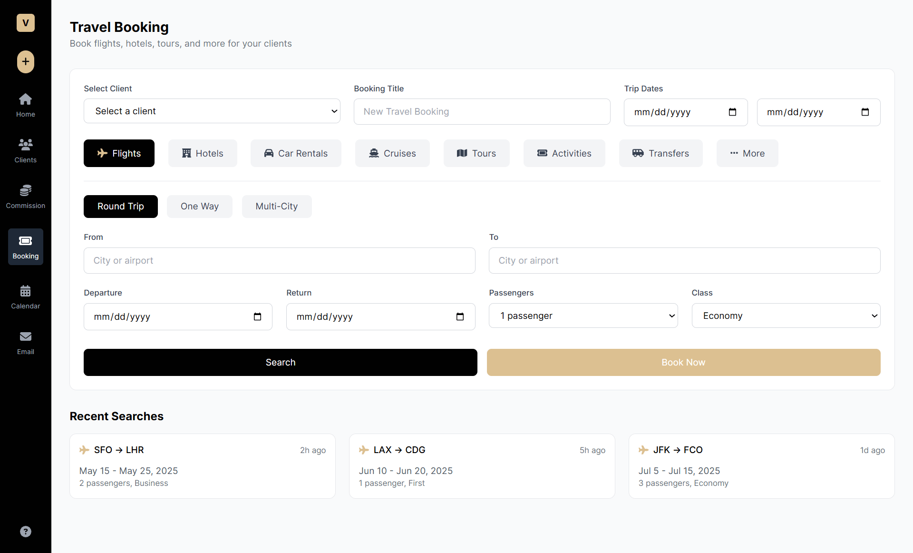
Task: Select the Flights booking tab icon
Action: pyautogui.click(x=102, y=153)
